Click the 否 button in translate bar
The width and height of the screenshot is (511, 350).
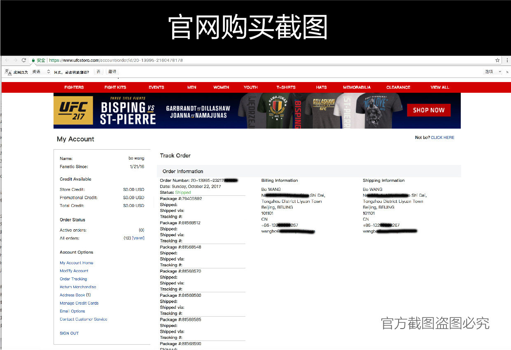98,72
